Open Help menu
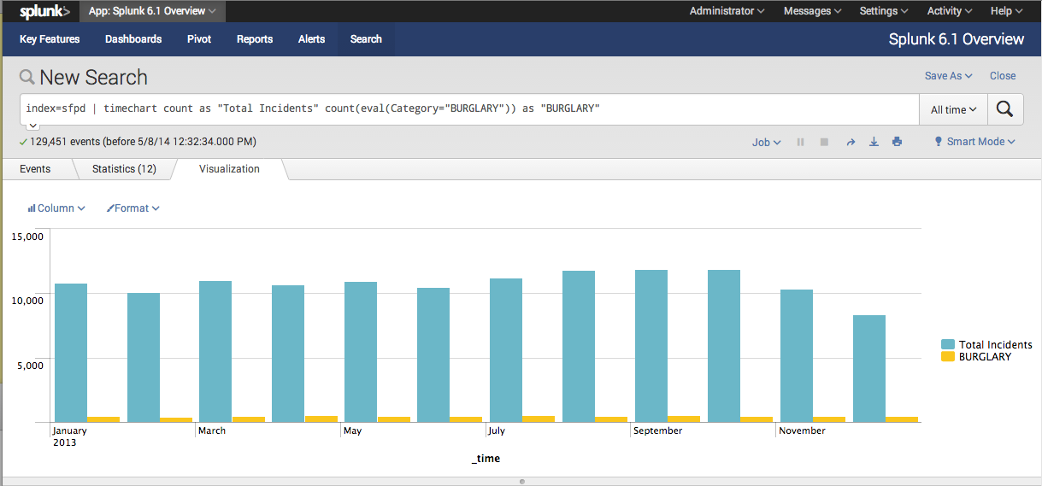 (x=1007, y=11)
